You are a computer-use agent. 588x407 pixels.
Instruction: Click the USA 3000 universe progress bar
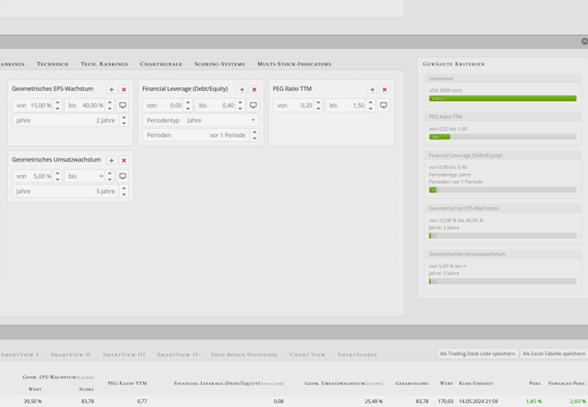[x=502, y=99]
